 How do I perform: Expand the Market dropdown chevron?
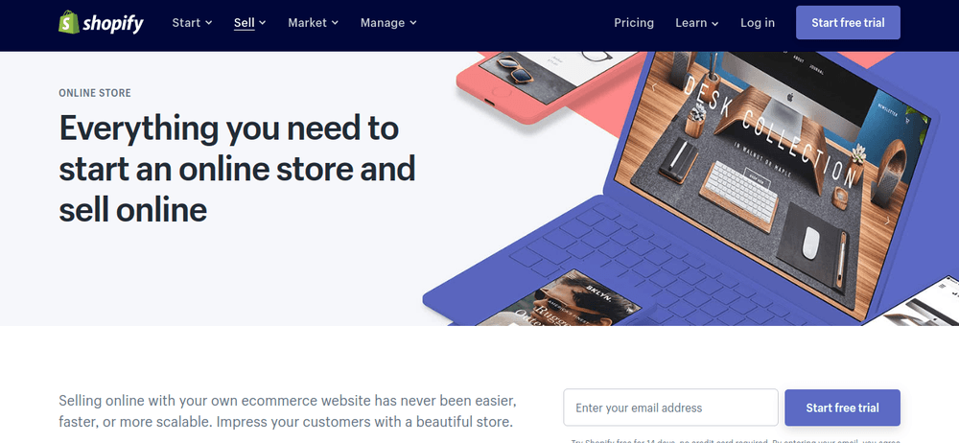click(335, 23)
